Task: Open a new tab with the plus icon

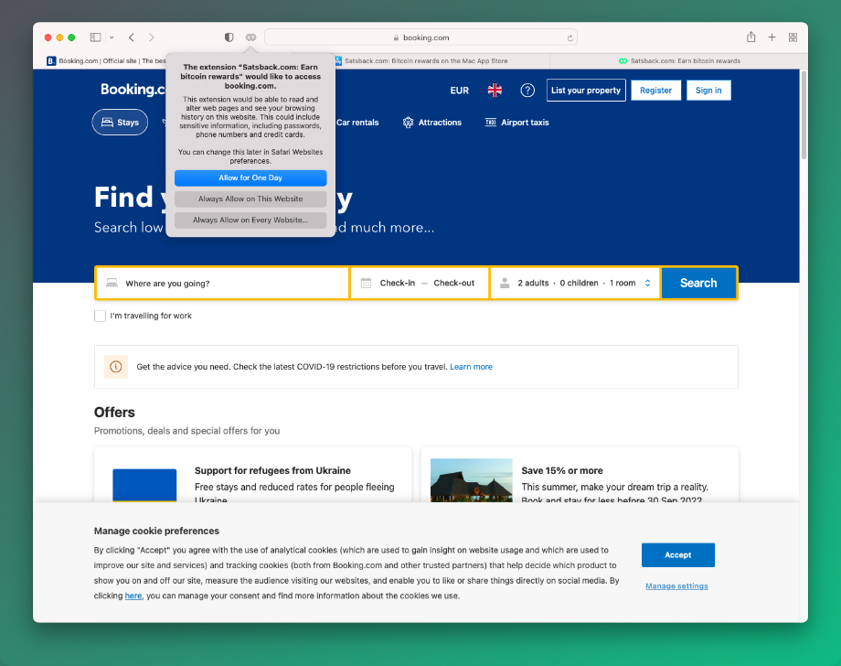Action: (772, 37)
